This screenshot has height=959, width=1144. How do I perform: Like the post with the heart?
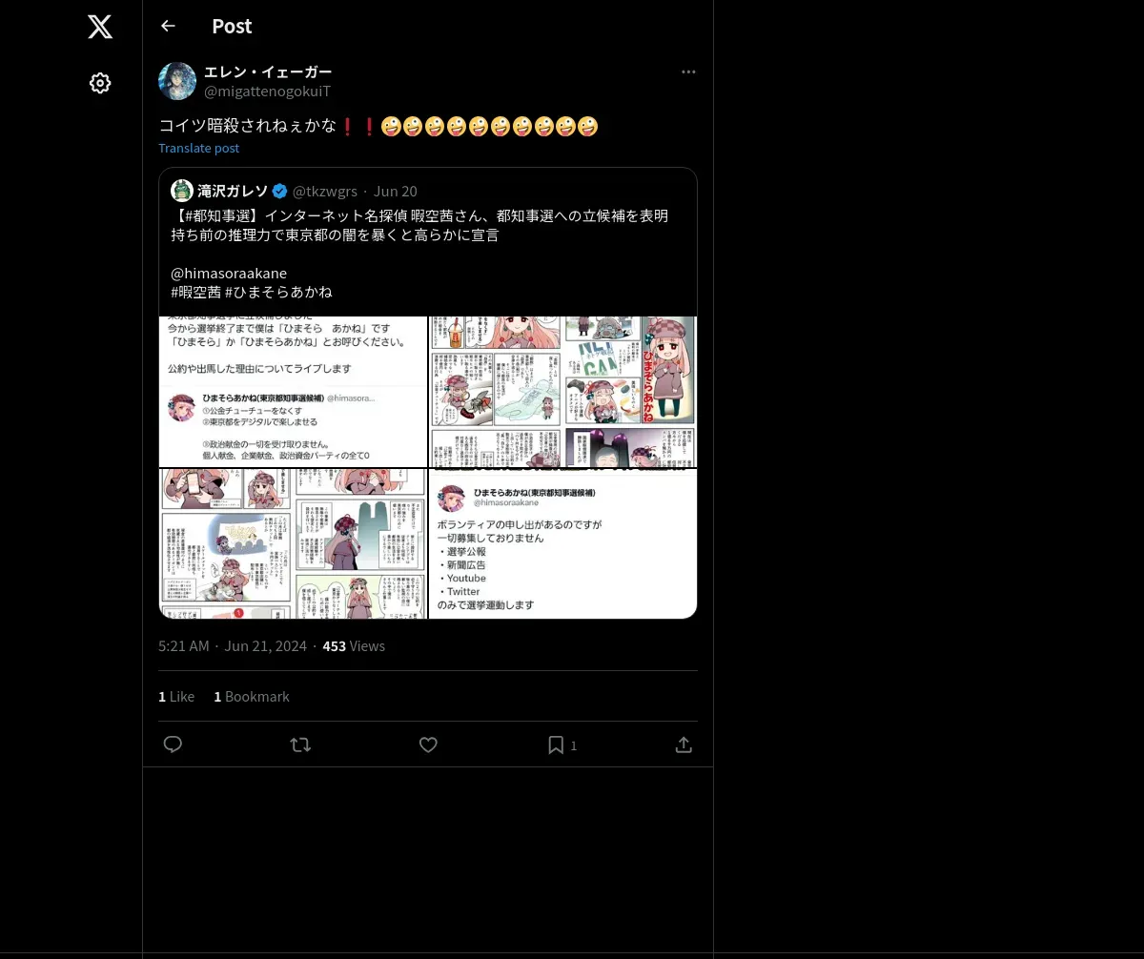(x=428, y=745)
